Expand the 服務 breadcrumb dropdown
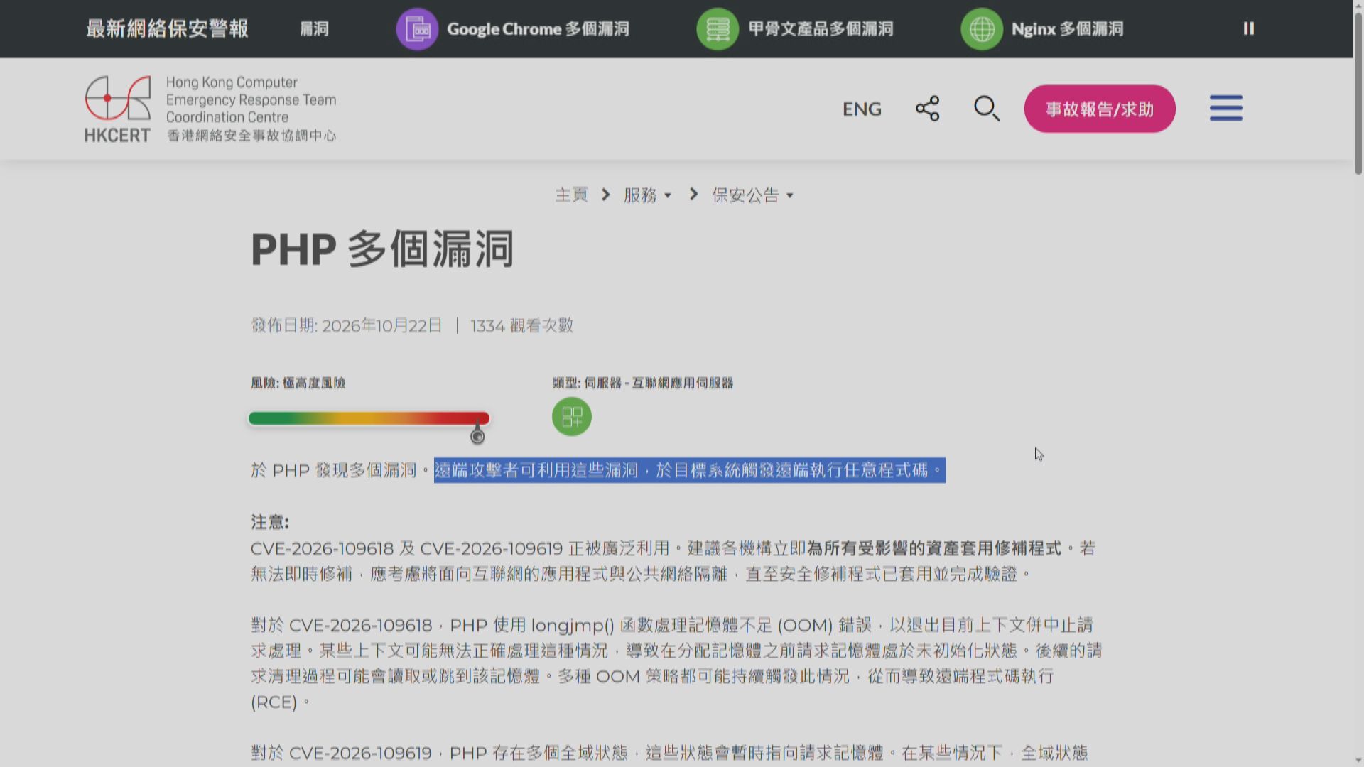This screenshot has width=1364, height=767. 647,195
